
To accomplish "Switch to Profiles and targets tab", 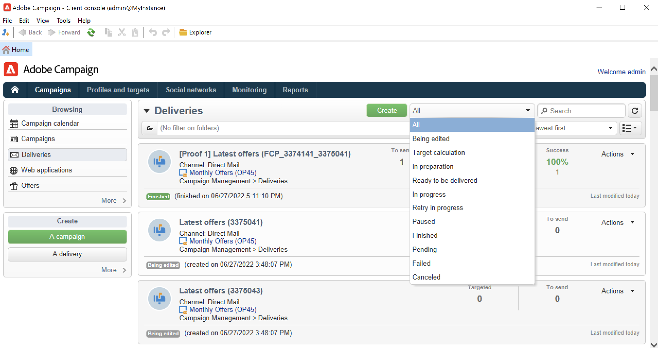I will point(118,90).
